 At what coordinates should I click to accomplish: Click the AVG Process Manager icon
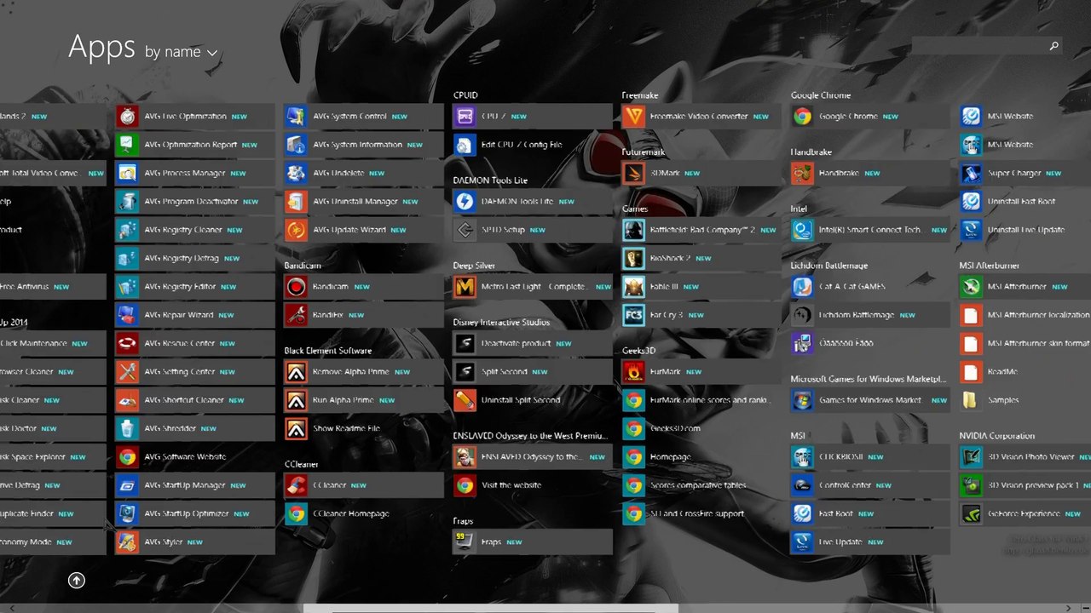tap(127, 174)
